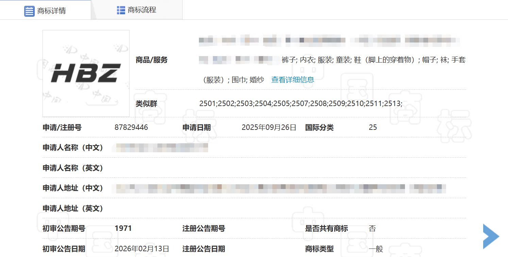Click the 申请日期 label
Viewport: 508px width, 257px height.
197,127
